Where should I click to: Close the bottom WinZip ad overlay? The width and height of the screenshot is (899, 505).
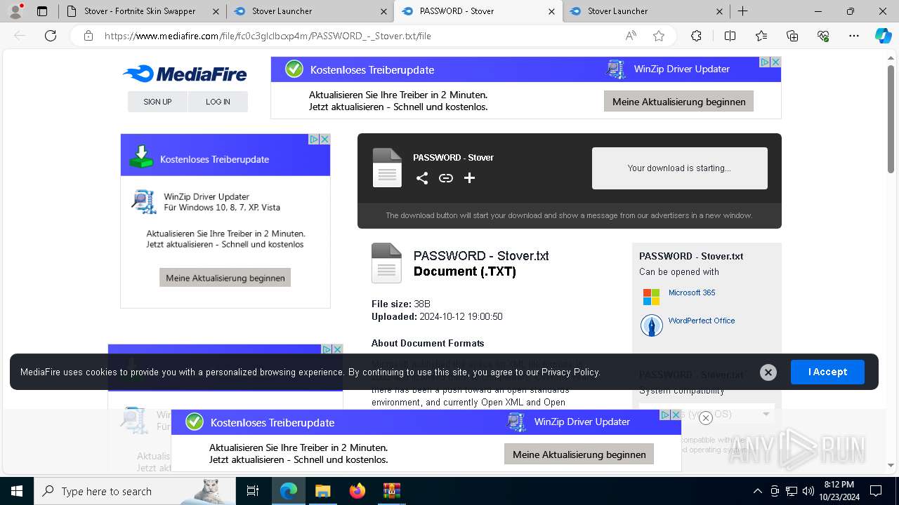coord(706,418)
